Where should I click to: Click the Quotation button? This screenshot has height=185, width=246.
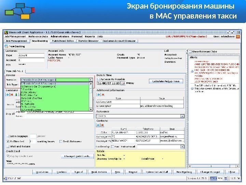click(x=42, y=172)
